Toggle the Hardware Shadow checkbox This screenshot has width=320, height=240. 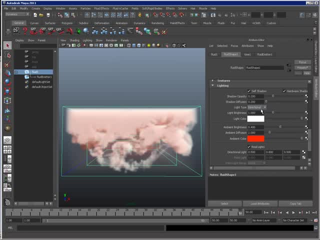click(x=284, y=91)
